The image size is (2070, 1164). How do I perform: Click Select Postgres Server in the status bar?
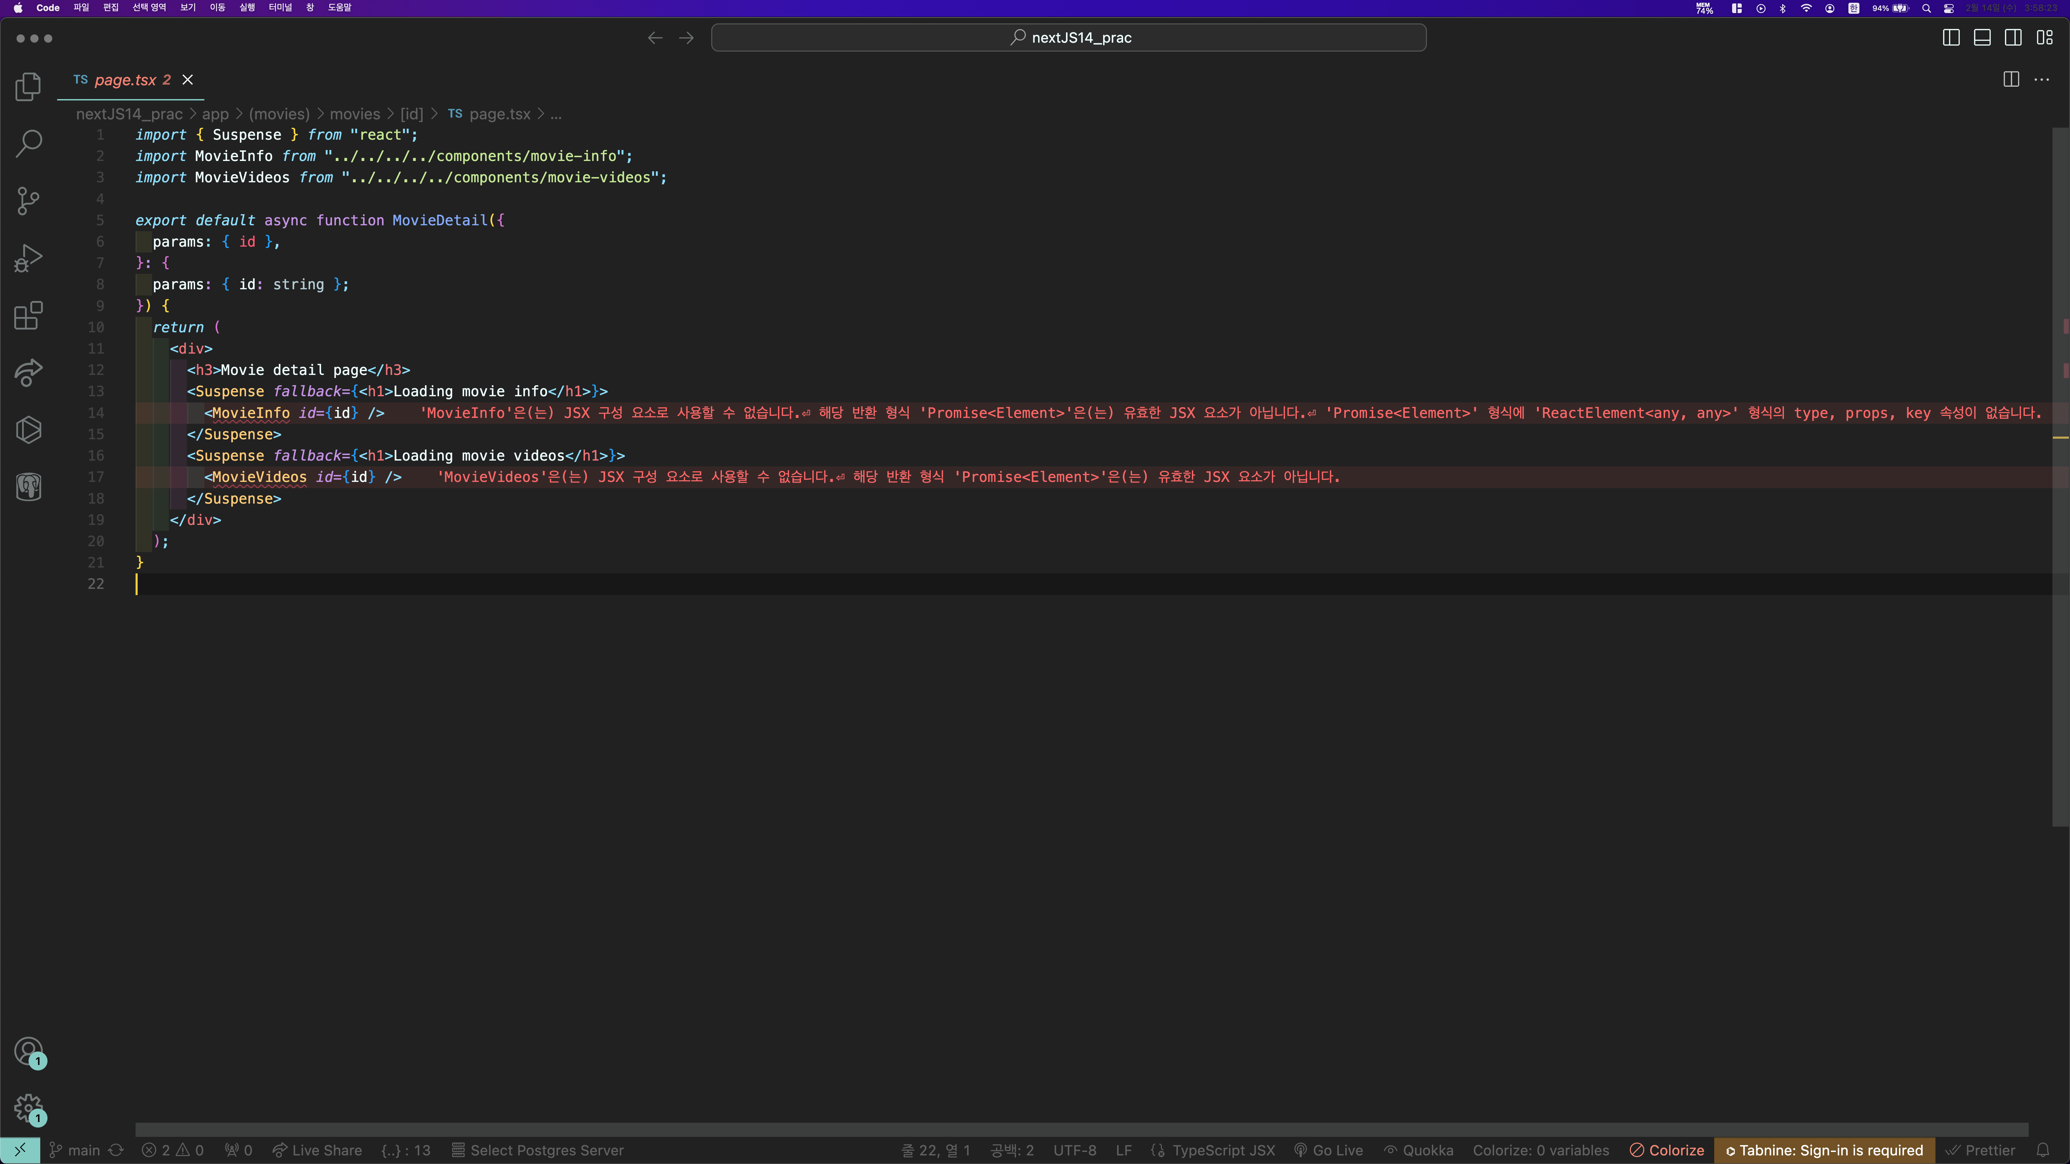[537, 1150]
